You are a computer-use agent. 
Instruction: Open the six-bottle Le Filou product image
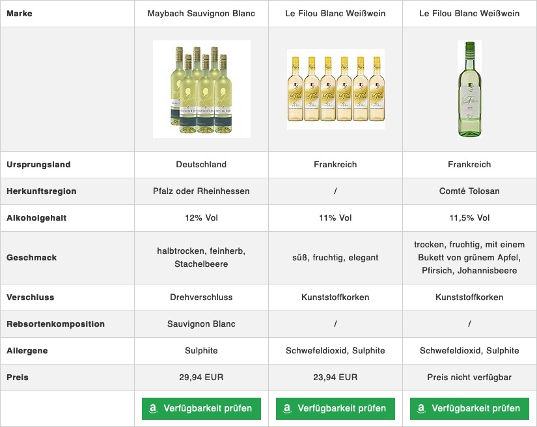tap(335, 89)
